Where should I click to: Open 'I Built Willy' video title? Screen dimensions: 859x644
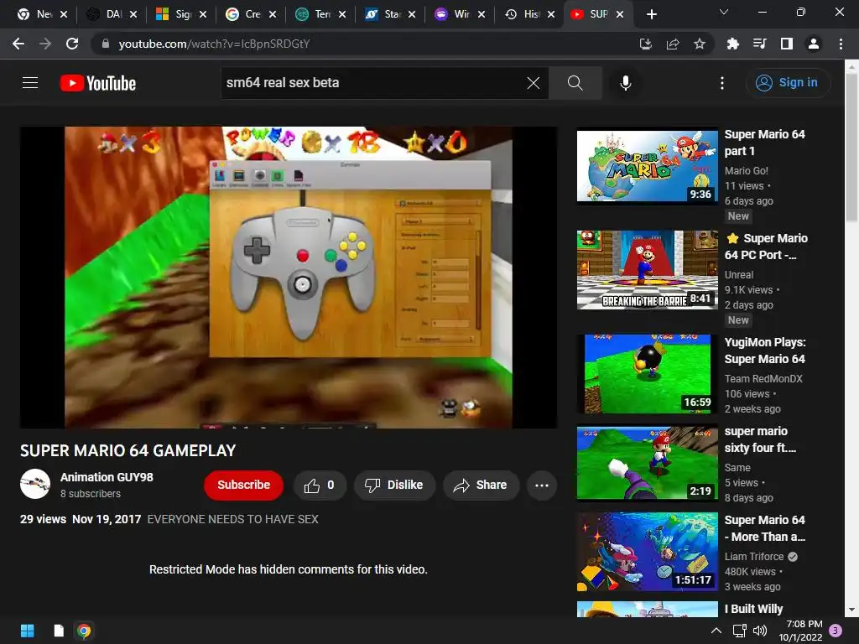pyautogui.click(x=753, y=609)
